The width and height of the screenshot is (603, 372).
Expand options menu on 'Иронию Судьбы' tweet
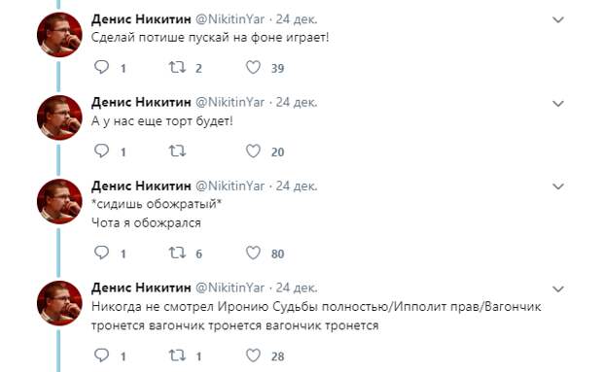click(x=558, y=288)
